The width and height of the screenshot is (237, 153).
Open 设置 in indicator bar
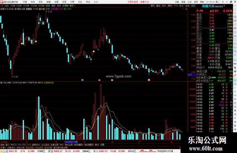click(x=102, y=145)
